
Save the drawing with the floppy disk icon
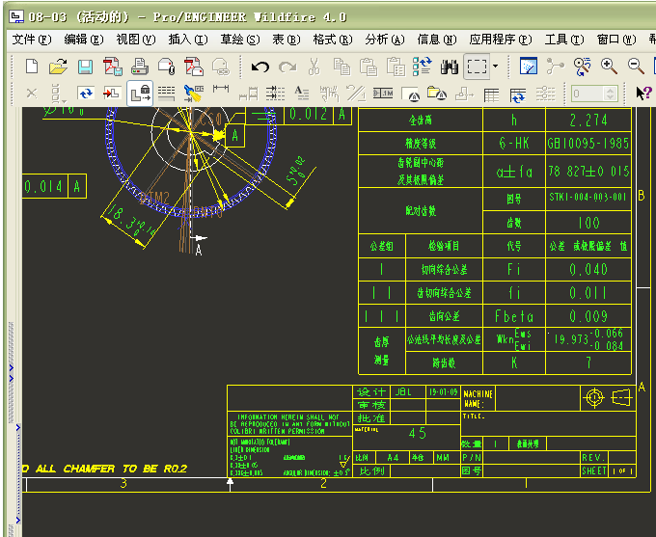tap(85, 67)
